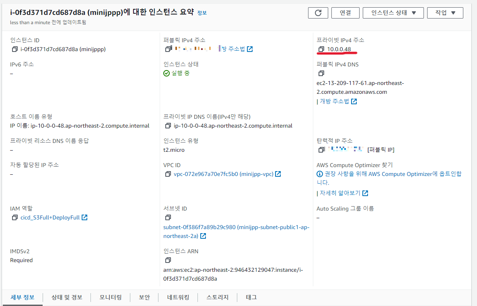Copy the public IPv4 DNS name

(x=321, y=73)
